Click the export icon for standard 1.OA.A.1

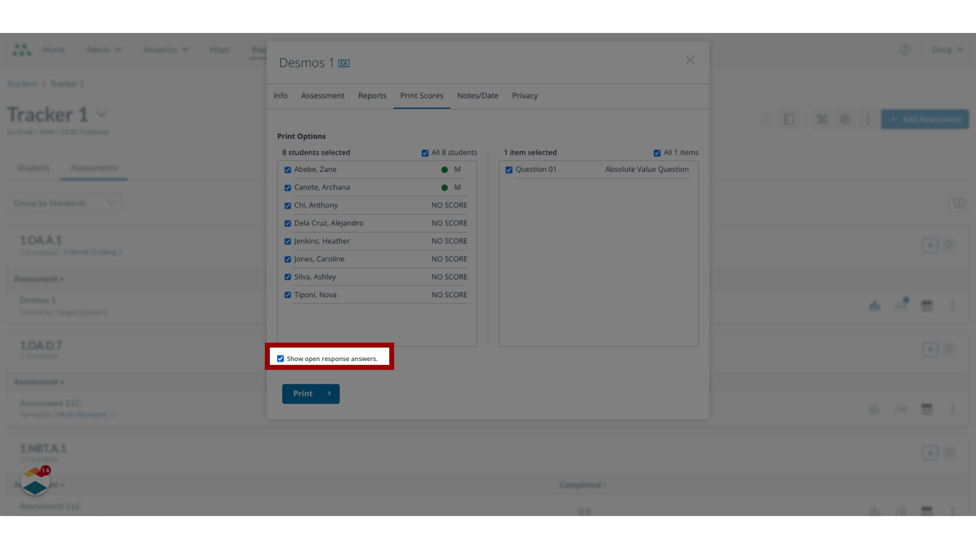click(949, 246)
